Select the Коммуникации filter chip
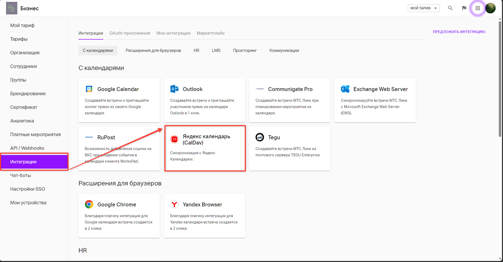This screenshot has width=503, height=262. (x=284, y=51)
